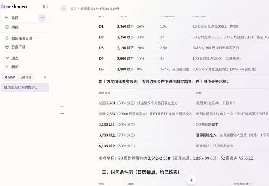Click the plus button beside 首页
The width and height of the screenshot is (269, 186).
(42, 18)
